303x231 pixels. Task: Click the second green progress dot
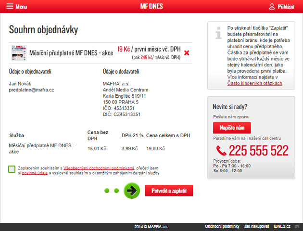pos(116,191)
